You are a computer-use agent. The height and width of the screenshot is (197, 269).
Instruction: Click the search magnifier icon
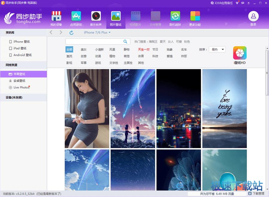point(126,41)
